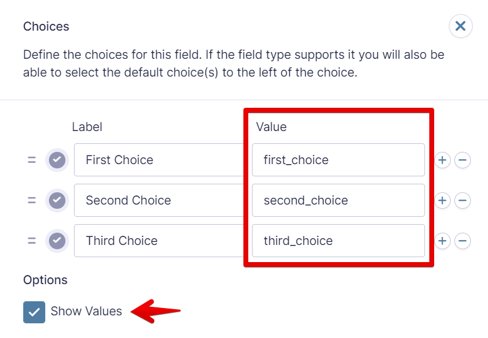Screen dimensions: 488x338
Task: Edit the Third Choice label field
Action: (x=159, y=241)
